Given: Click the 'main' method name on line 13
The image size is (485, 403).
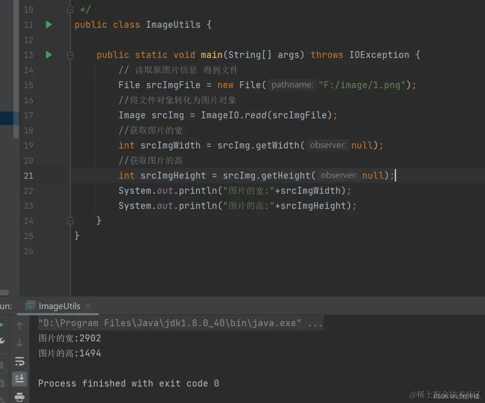Looking at the screenshot, I should (x=212, y=55).
